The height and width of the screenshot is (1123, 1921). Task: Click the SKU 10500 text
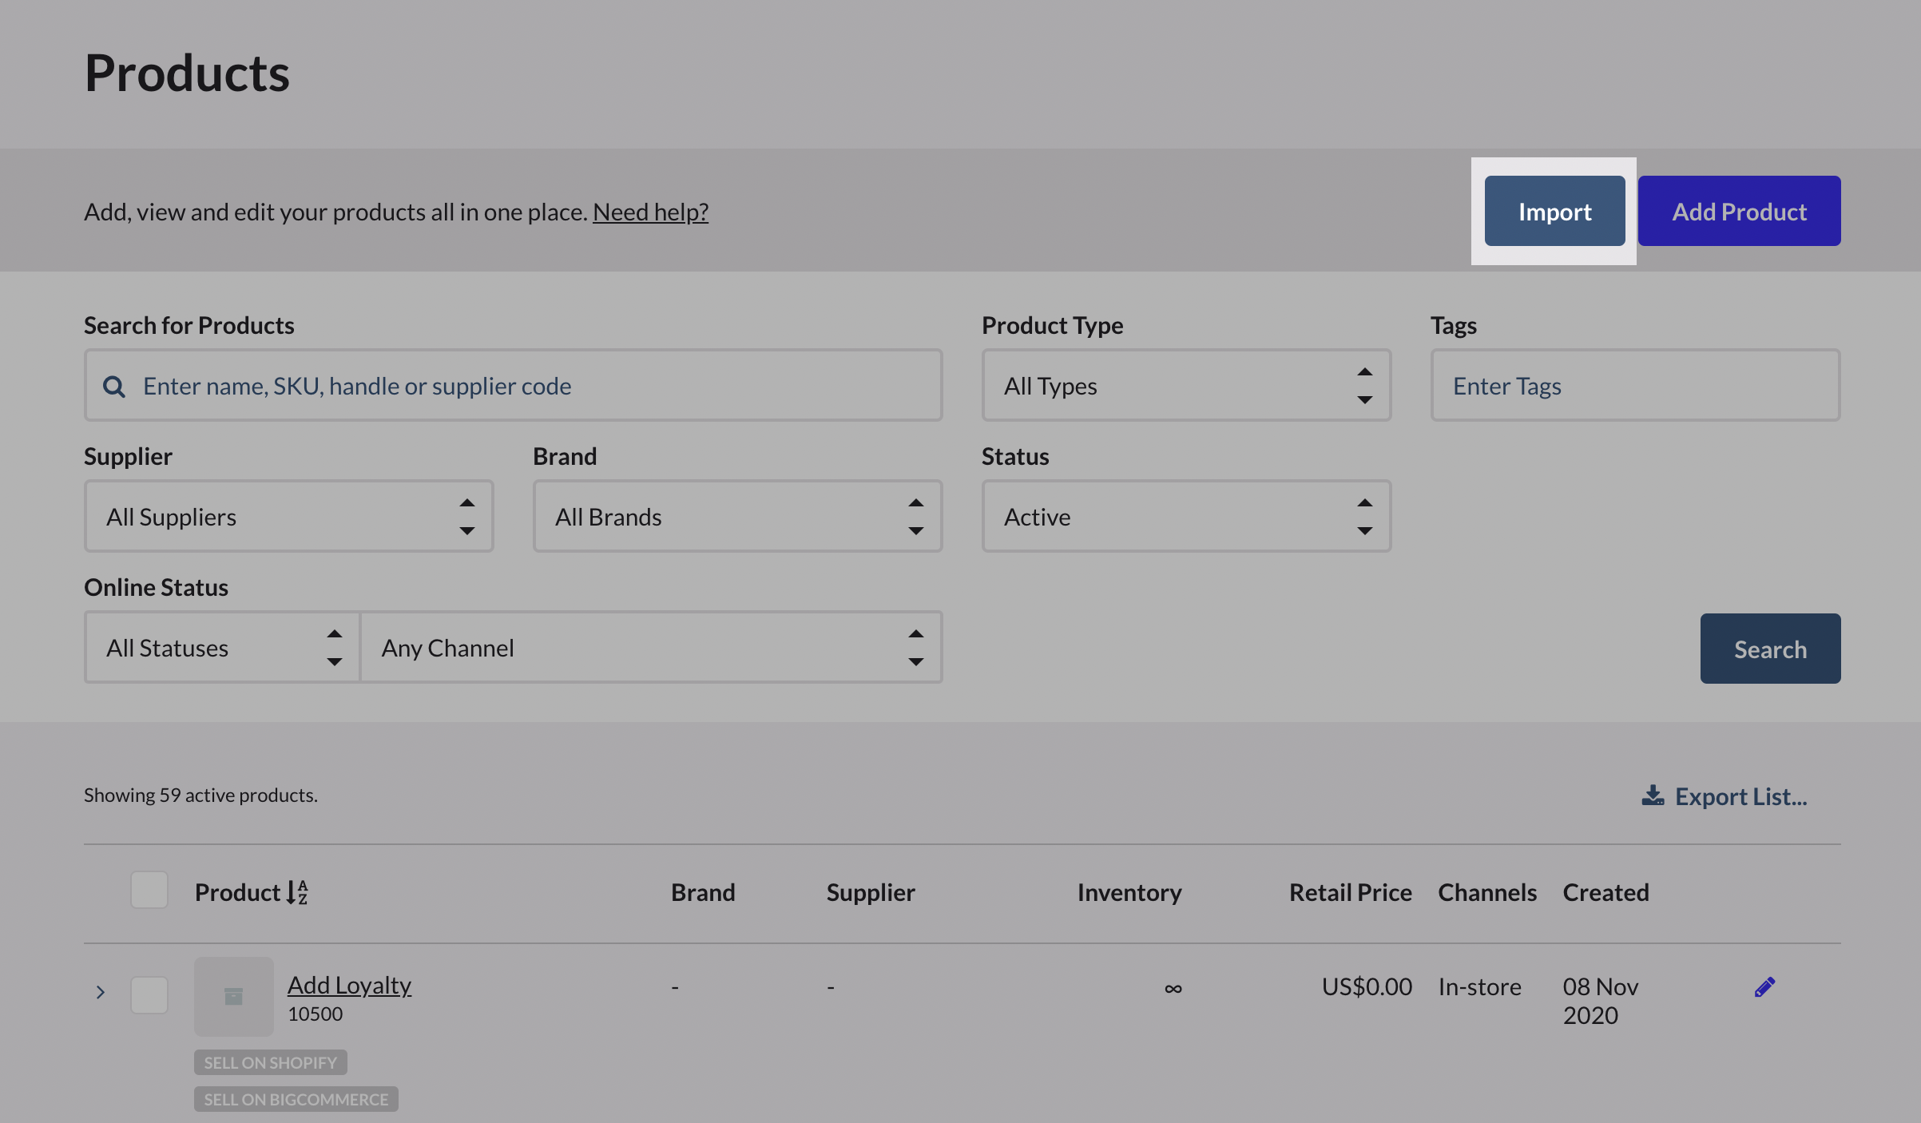point(315,1014)
